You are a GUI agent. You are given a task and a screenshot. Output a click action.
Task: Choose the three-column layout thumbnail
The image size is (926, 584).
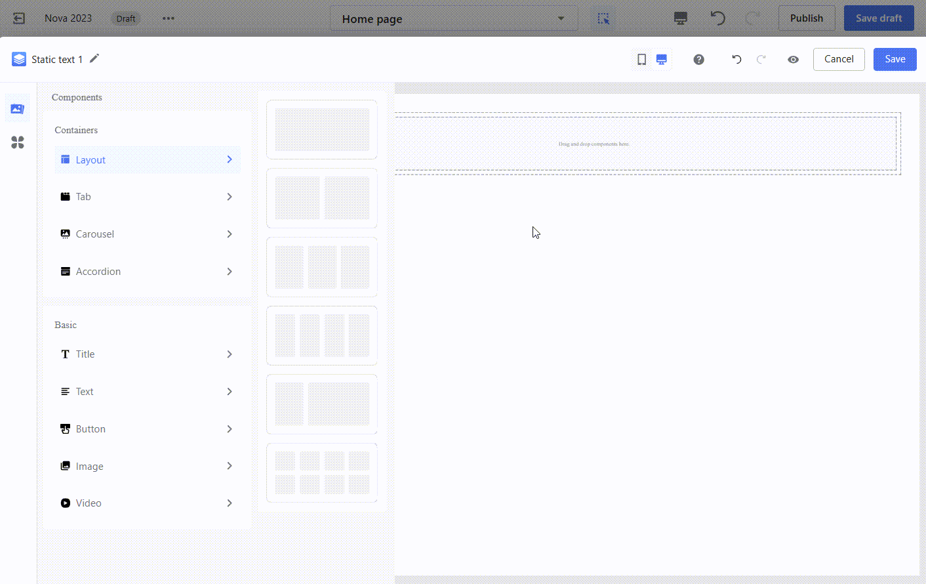[322, 267]
